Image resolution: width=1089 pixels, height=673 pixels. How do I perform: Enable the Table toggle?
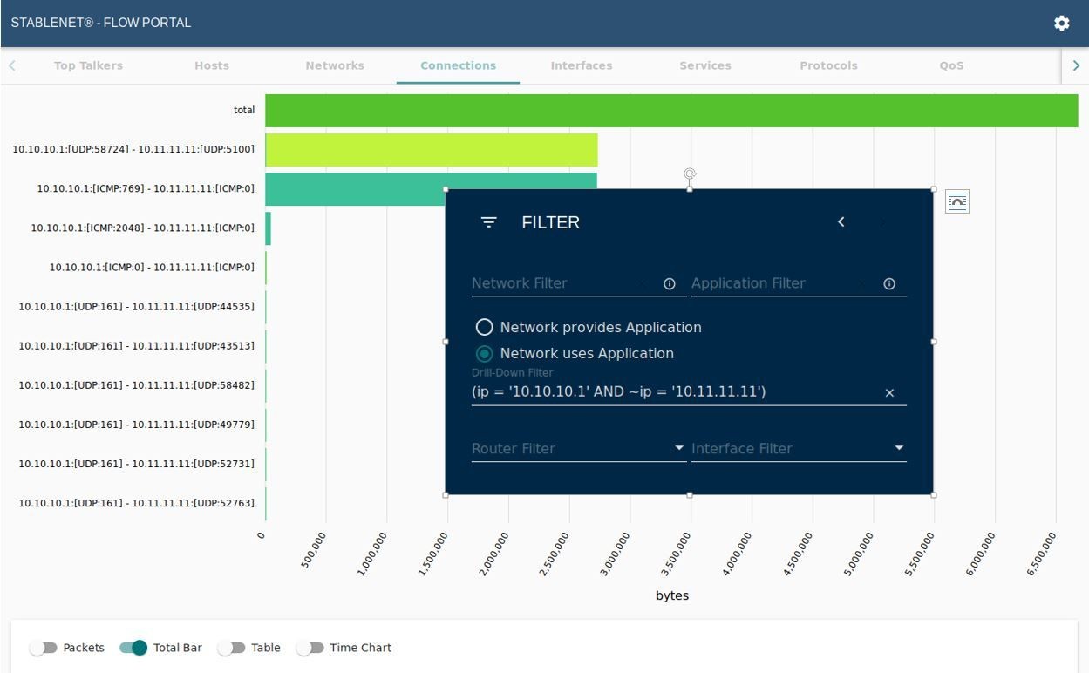point(231,648)
